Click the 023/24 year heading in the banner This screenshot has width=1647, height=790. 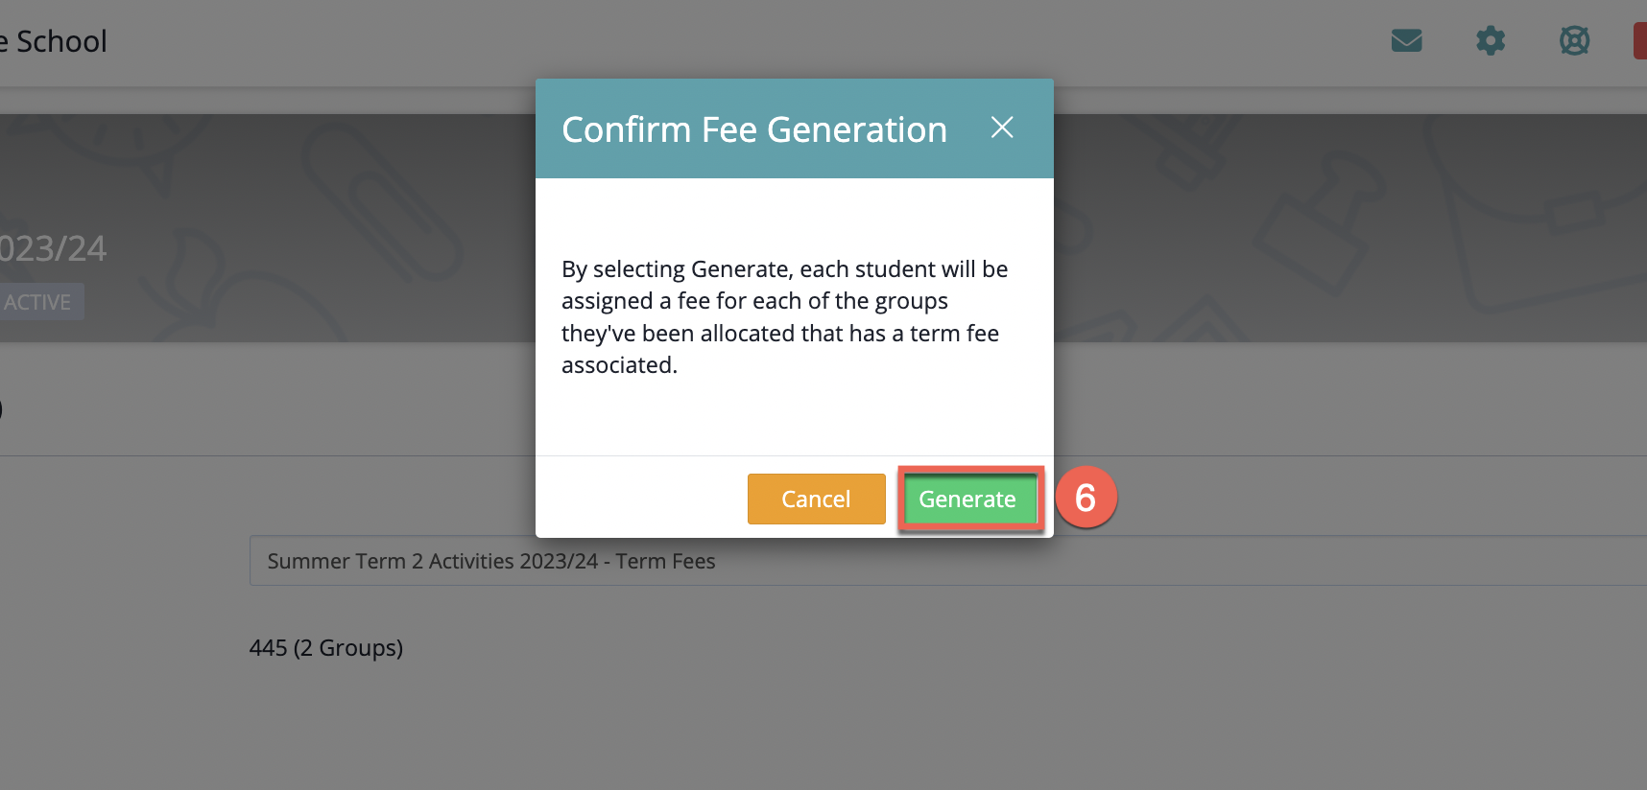(53, 248)
